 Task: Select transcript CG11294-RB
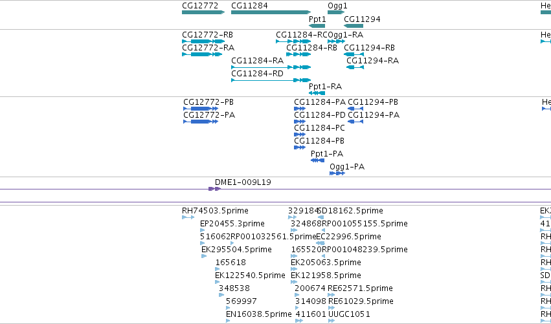click(x=369, y=47)
